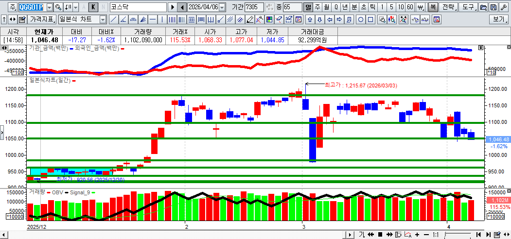Select the rectangle shape drawing tool

point(370,19)
